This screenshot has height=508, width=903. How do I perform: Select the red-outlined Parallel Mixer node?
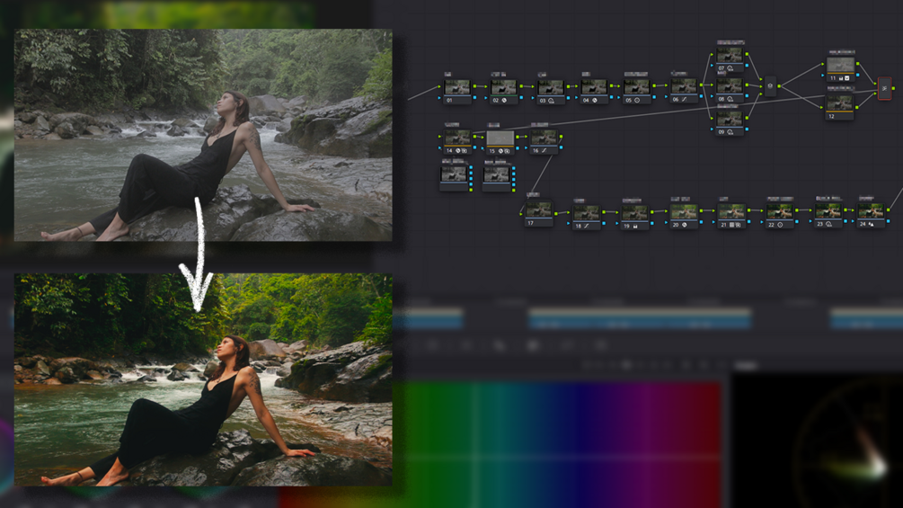(x=884, y=88)
